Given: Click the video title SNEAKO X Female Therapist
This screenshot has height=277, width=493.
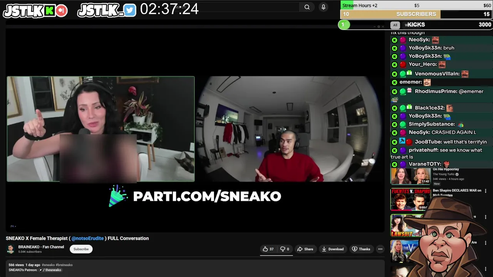Looking at the screenshot, I should (77, 238).
